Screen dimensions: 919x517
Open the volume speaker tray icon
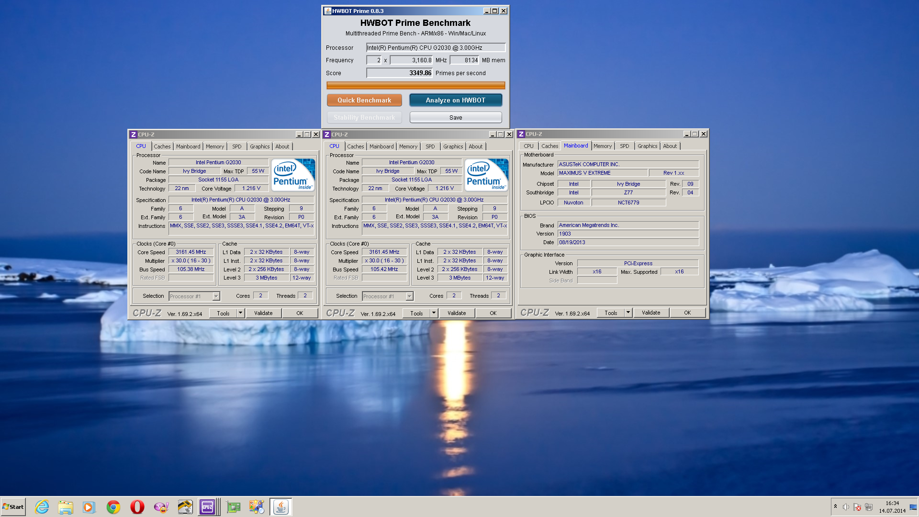(x=846, y=507)
